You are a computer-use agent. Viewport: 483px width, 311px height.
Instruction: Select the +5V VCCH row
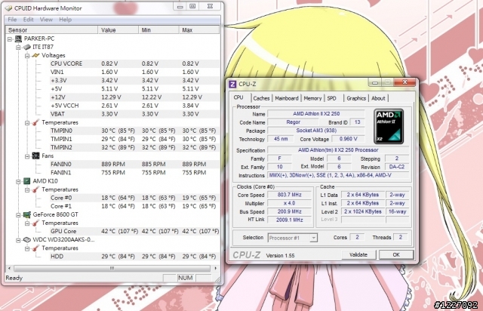tap(135, 106)
